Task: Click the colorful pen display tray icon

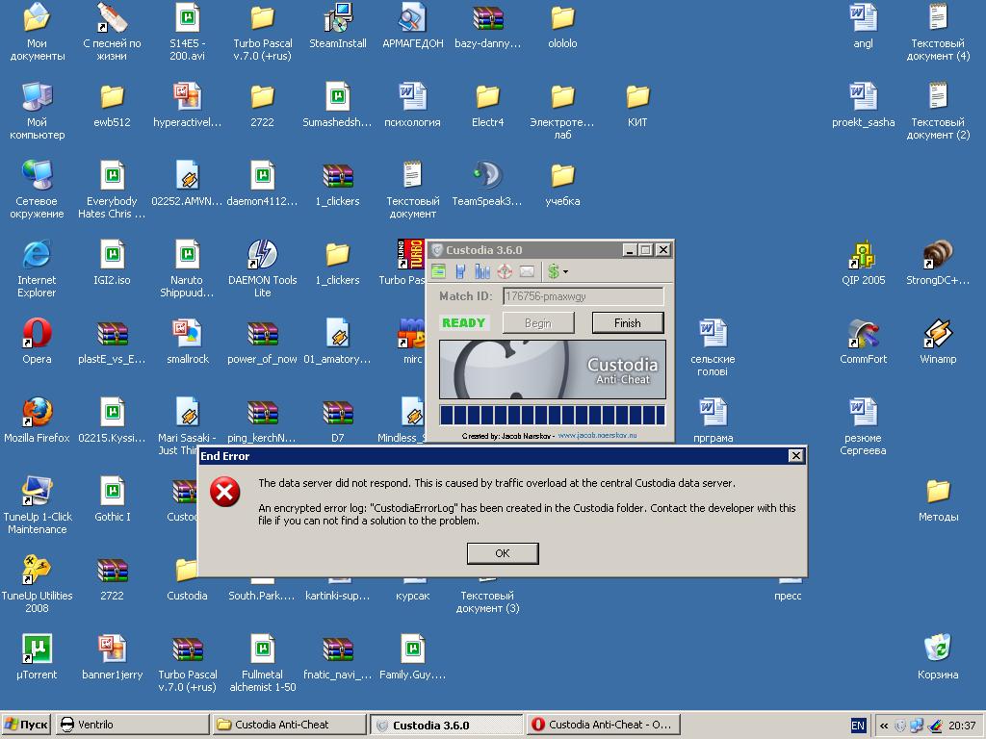Action: (934, 726)
